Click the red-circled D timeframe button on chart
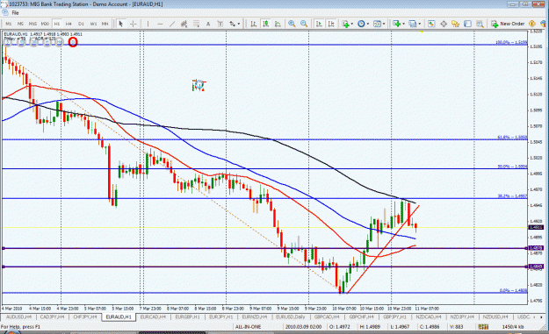 [73, 42]
